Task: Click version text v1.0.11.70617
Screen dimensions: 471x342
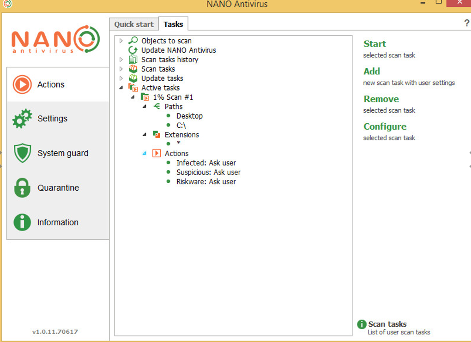Action: point(55,332)
